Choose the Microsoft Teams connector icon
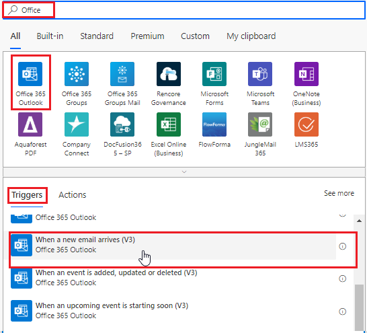Image resolution: width=367 pixels, height=333 pixels. tap(260, 74)
